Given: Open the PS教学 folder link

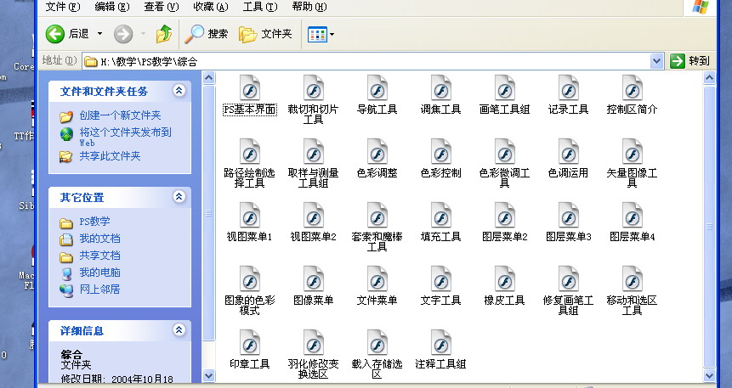Looking at the screenshot, I should click(x=94, y=222).
